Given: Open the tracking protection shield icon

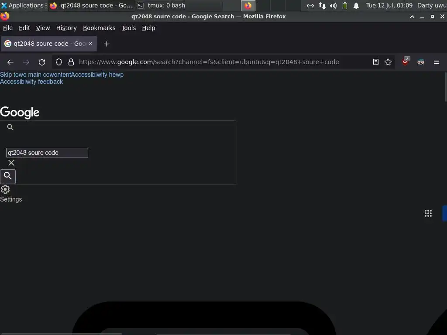Looking at the screenshot, I should [x=59, y=62].
